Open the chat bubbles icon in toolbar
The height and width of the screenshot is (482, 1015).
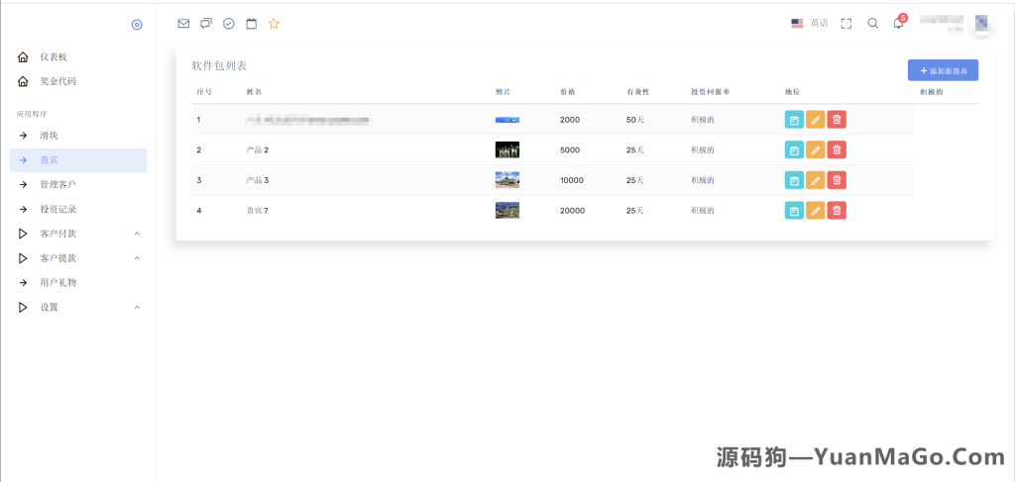tap(206, 24)
